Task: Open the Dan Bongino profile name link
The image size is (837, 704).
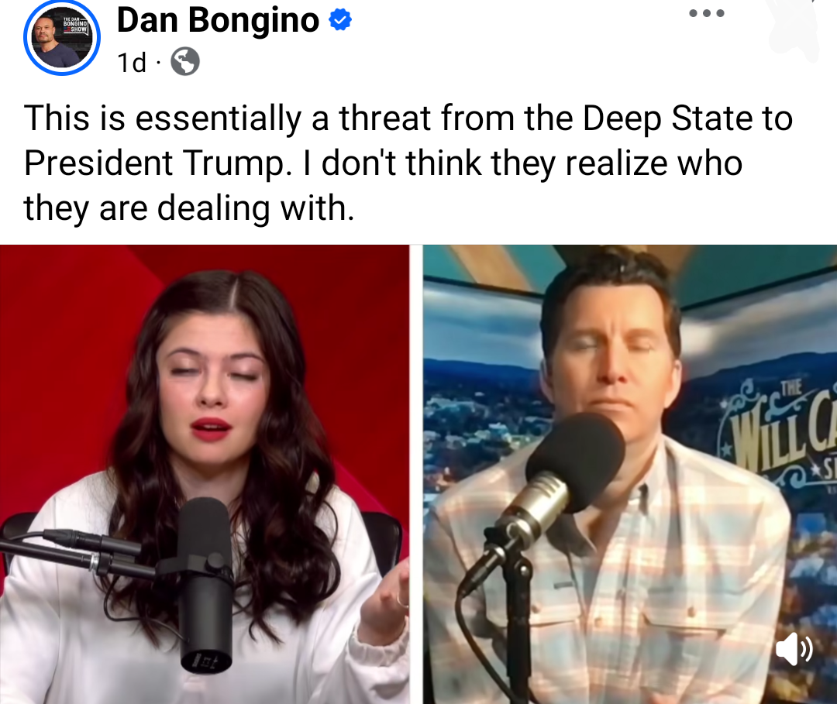Action: click(218, 20)
